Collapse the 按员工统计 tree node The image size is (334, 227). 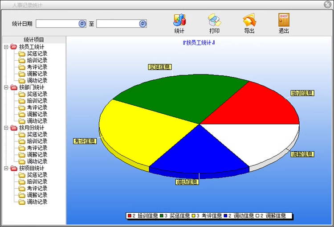tap(6, 47)
